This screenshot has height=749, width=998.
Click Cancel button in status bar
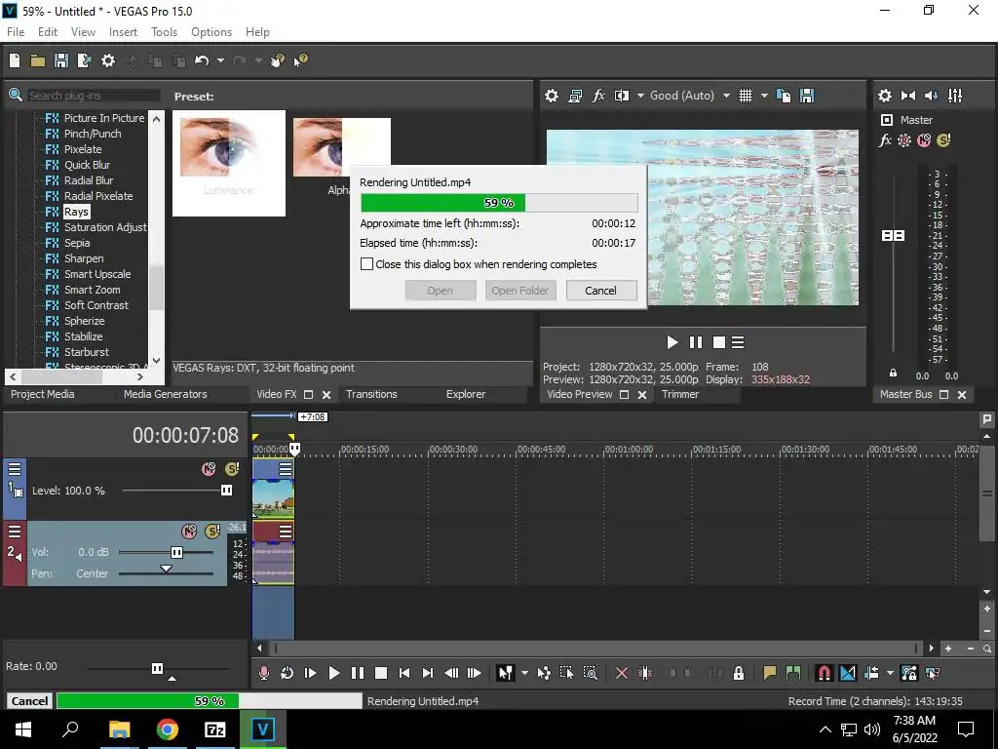pos(29,700)
